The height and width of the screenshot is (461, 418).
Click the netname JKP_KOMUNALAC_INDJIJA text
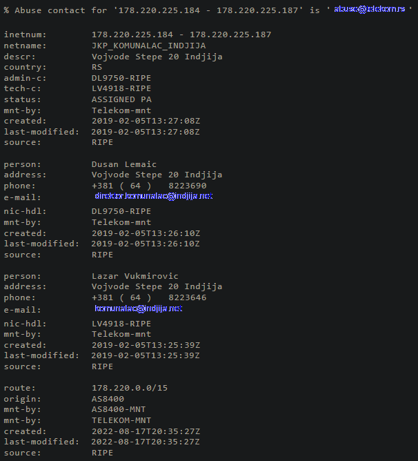[x=149, y=46]
